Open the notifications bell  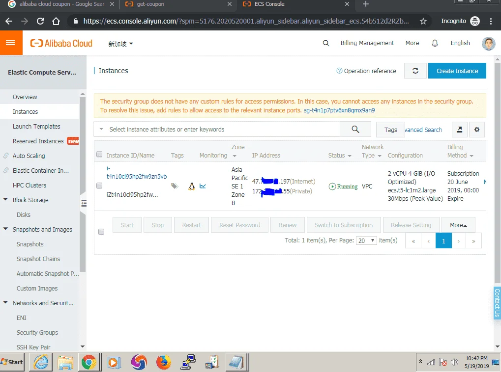(x=435, y=43)
